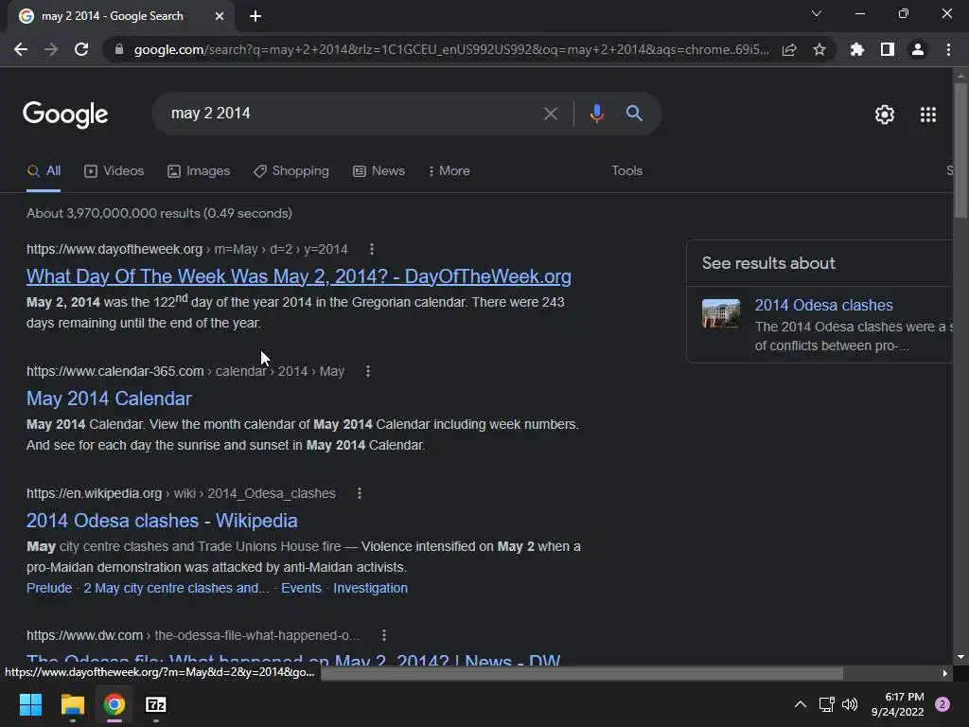Submit search with magnifier icon
969x727 pixels.
pos(634,114)
